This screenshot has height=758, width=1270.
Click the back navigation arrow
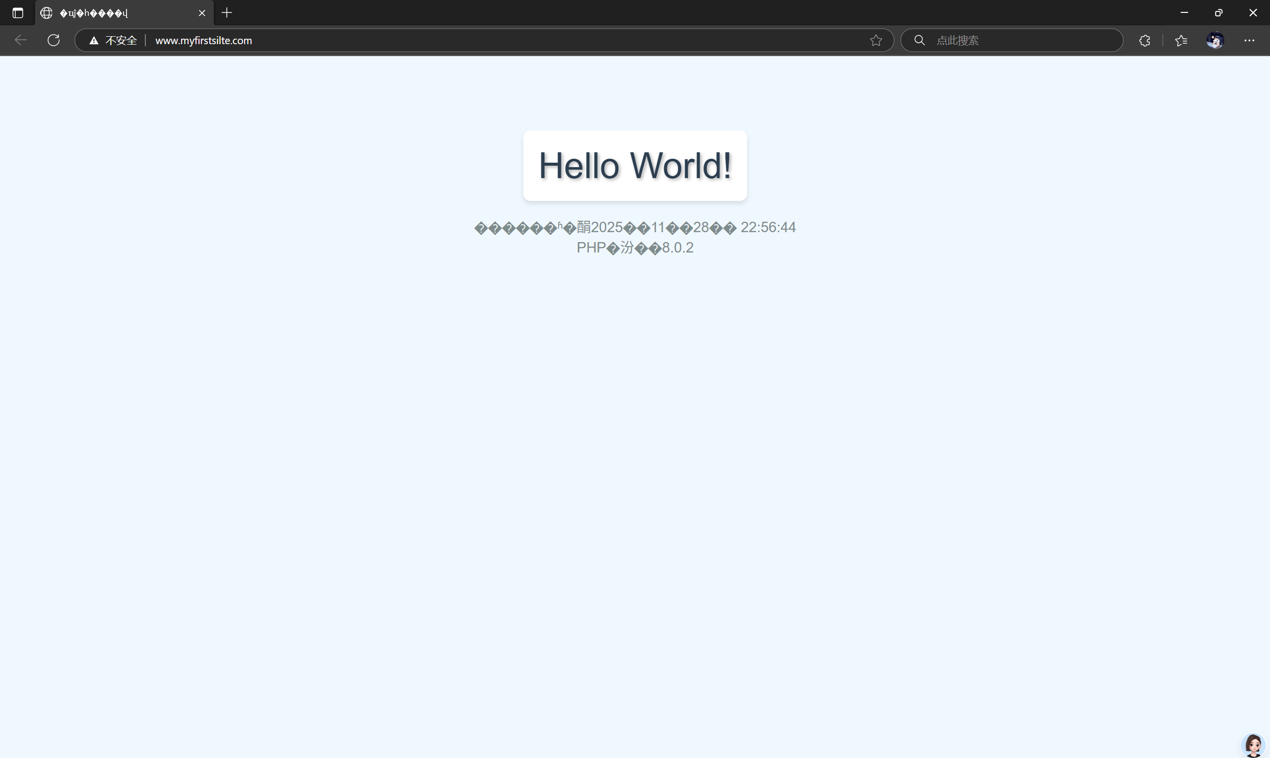(x=20, y=40)
